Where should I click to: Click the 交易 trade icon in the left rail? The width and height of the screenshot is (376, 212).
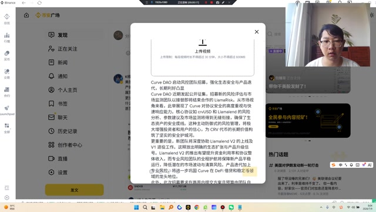pyautogui.click(x=6, y=71)
